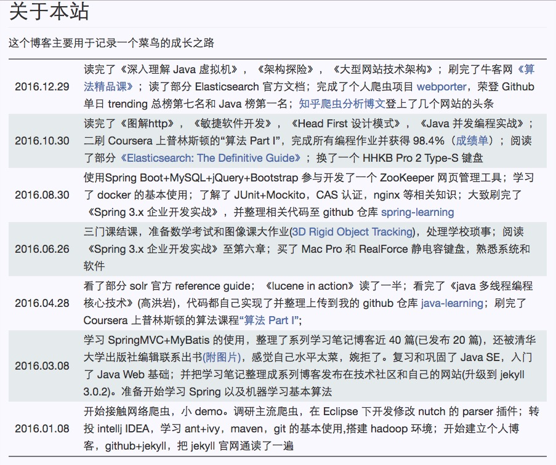Click the text github+jekyll in last row

[135, 446]
